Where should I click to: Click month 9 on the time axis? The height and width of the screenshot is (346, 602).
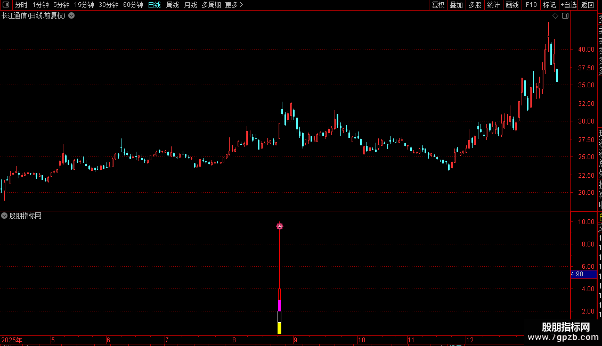click(295, 340)
